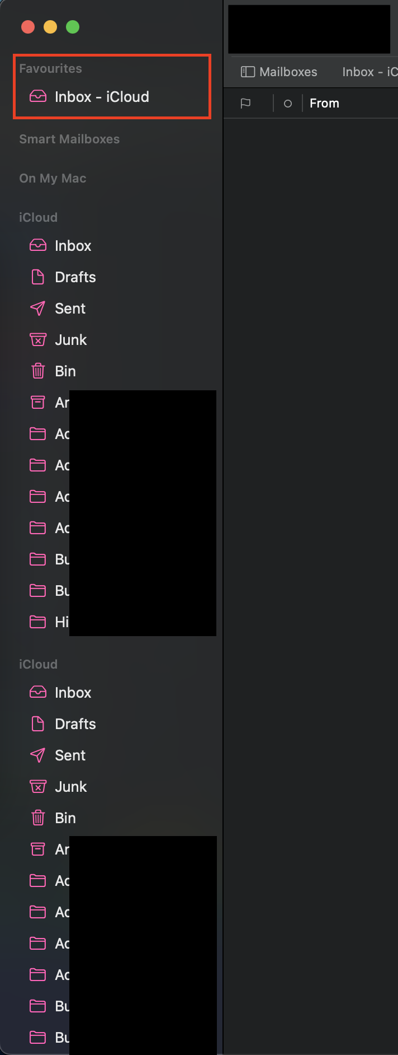This screenshot has width=398, height=1055.
Task: Open Drafts in the second iCloud account
Action: (75, 724)
